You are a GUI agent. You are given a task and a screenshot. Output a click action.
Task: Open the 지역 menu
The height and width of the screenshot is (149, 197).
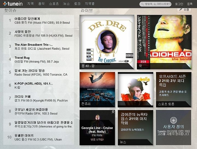click(x=31, y=4)
